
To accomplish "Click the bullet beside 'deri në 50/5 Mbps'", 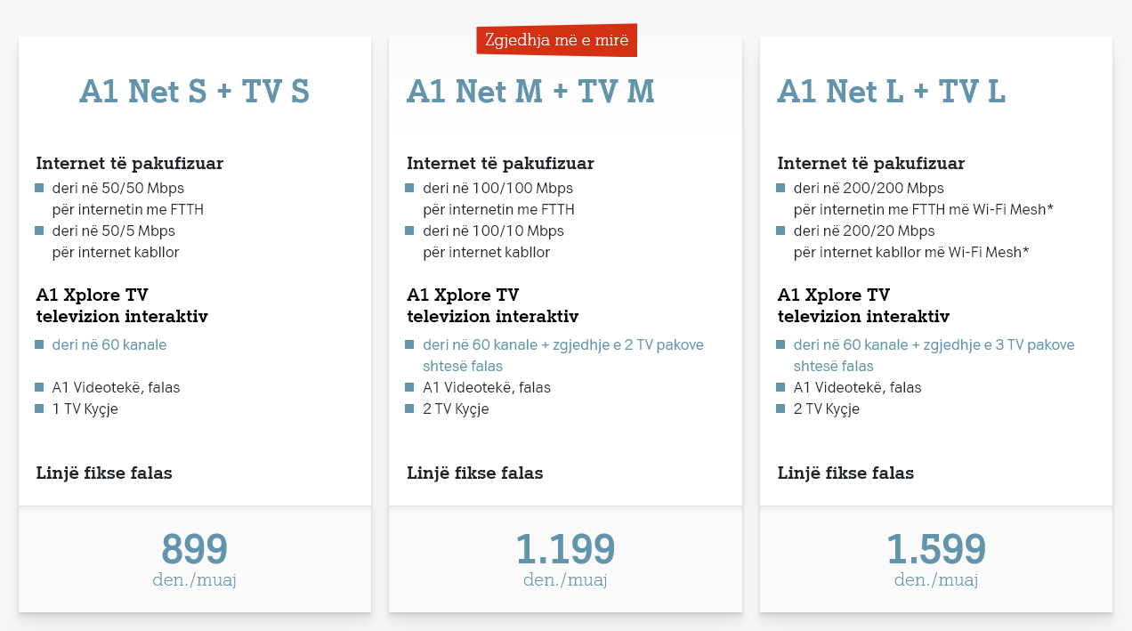I will point(39,231).
